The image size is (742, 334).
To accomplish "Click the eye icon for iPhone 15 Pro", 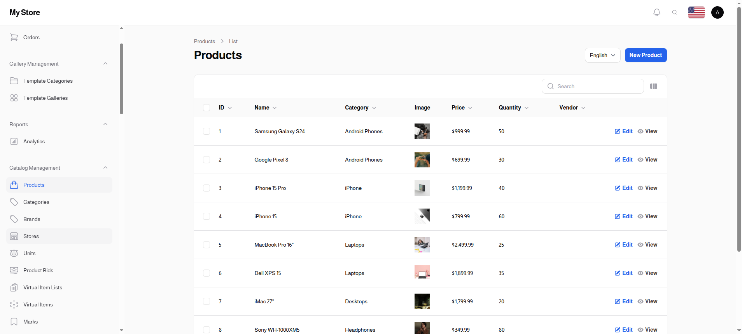I will click(x=640, y=188).
